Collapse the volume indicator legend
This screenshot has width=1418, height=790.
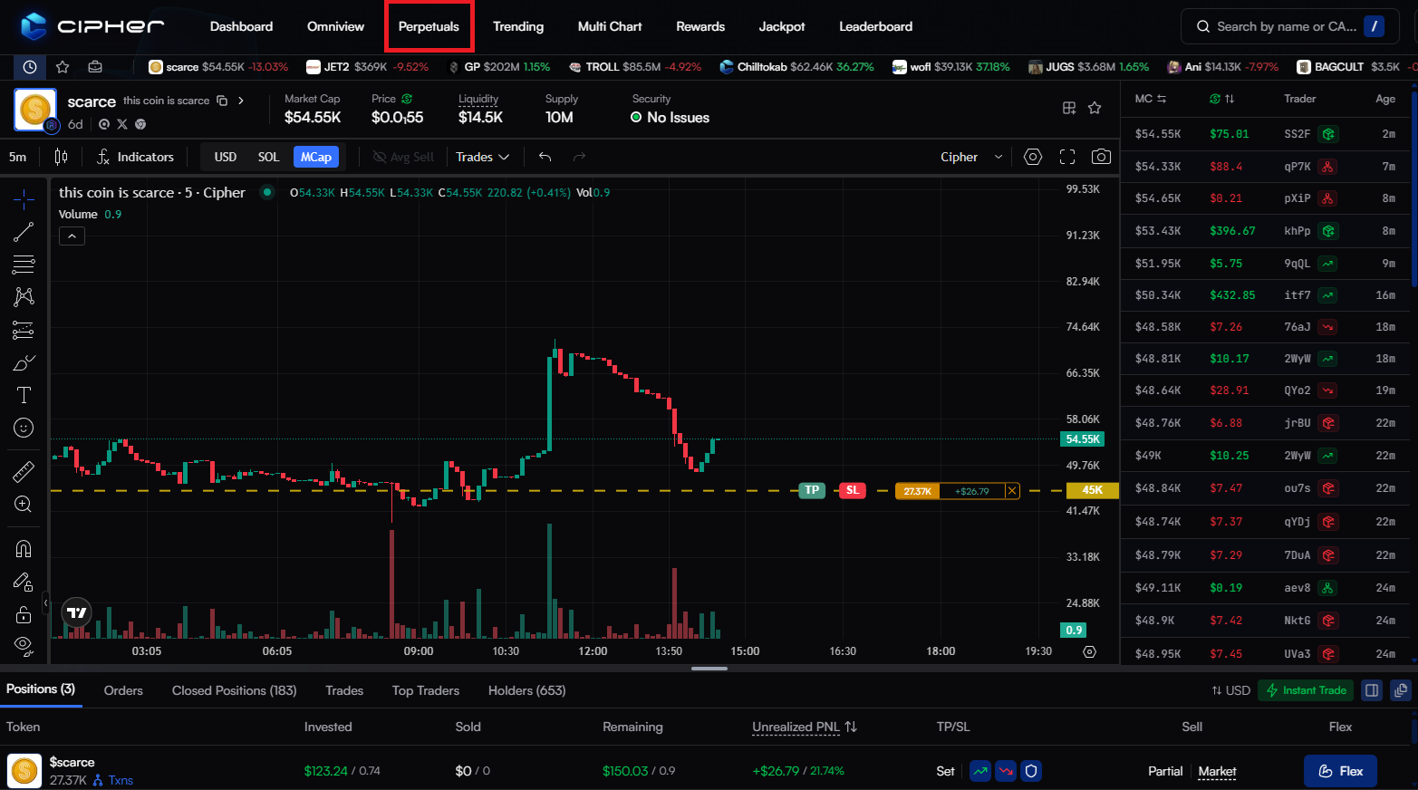[72, 236]
